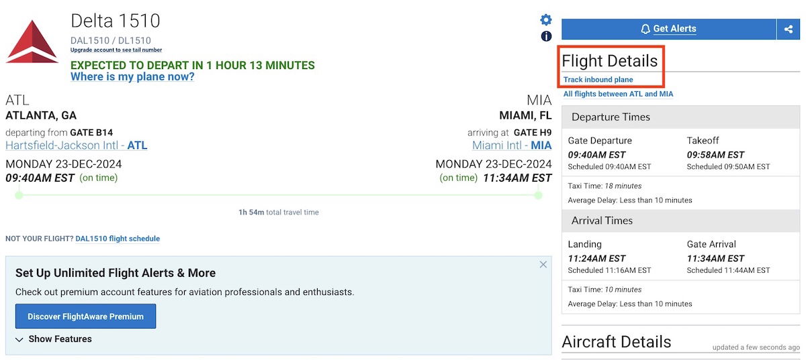
Task: Open the settings gear icon
Action: point(546,20)
